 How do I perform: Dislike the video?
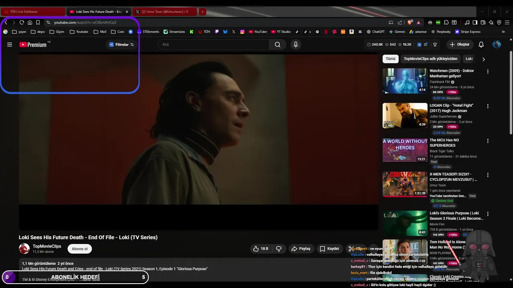tap(279, 249)
